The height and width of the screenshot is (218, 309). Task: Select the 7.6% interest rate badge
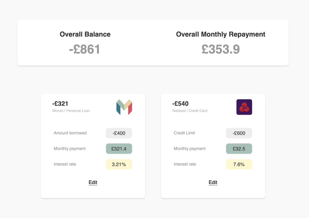coord(239,164)
